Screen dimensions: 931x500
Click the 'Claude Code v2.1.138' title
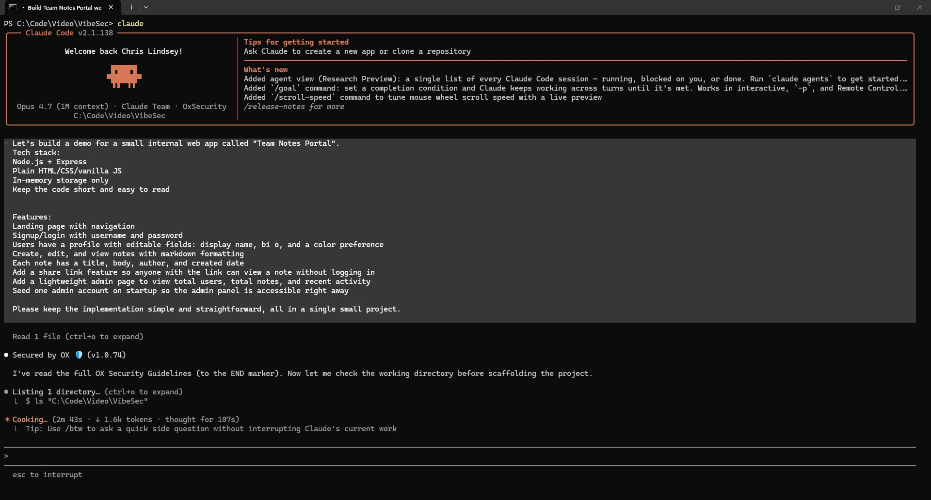pos(69,33)
